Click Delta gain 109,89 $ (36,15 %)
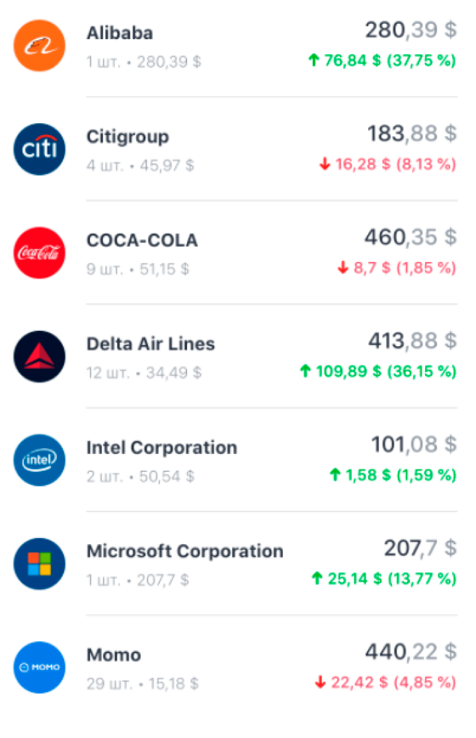The height and width of the screenshot is (738, 476). (377, 371)
